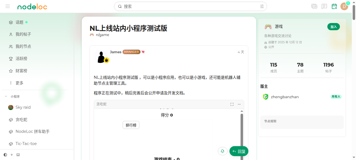356x160 pixels.
Task: Toggle the dark/light theme icon
Action: 5,155
